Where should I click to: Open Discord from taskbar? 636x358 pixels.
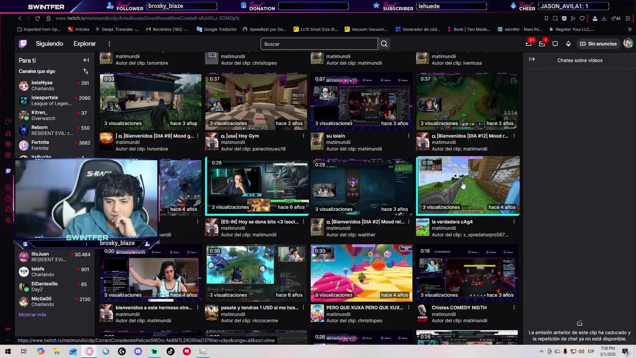point(138,352)
